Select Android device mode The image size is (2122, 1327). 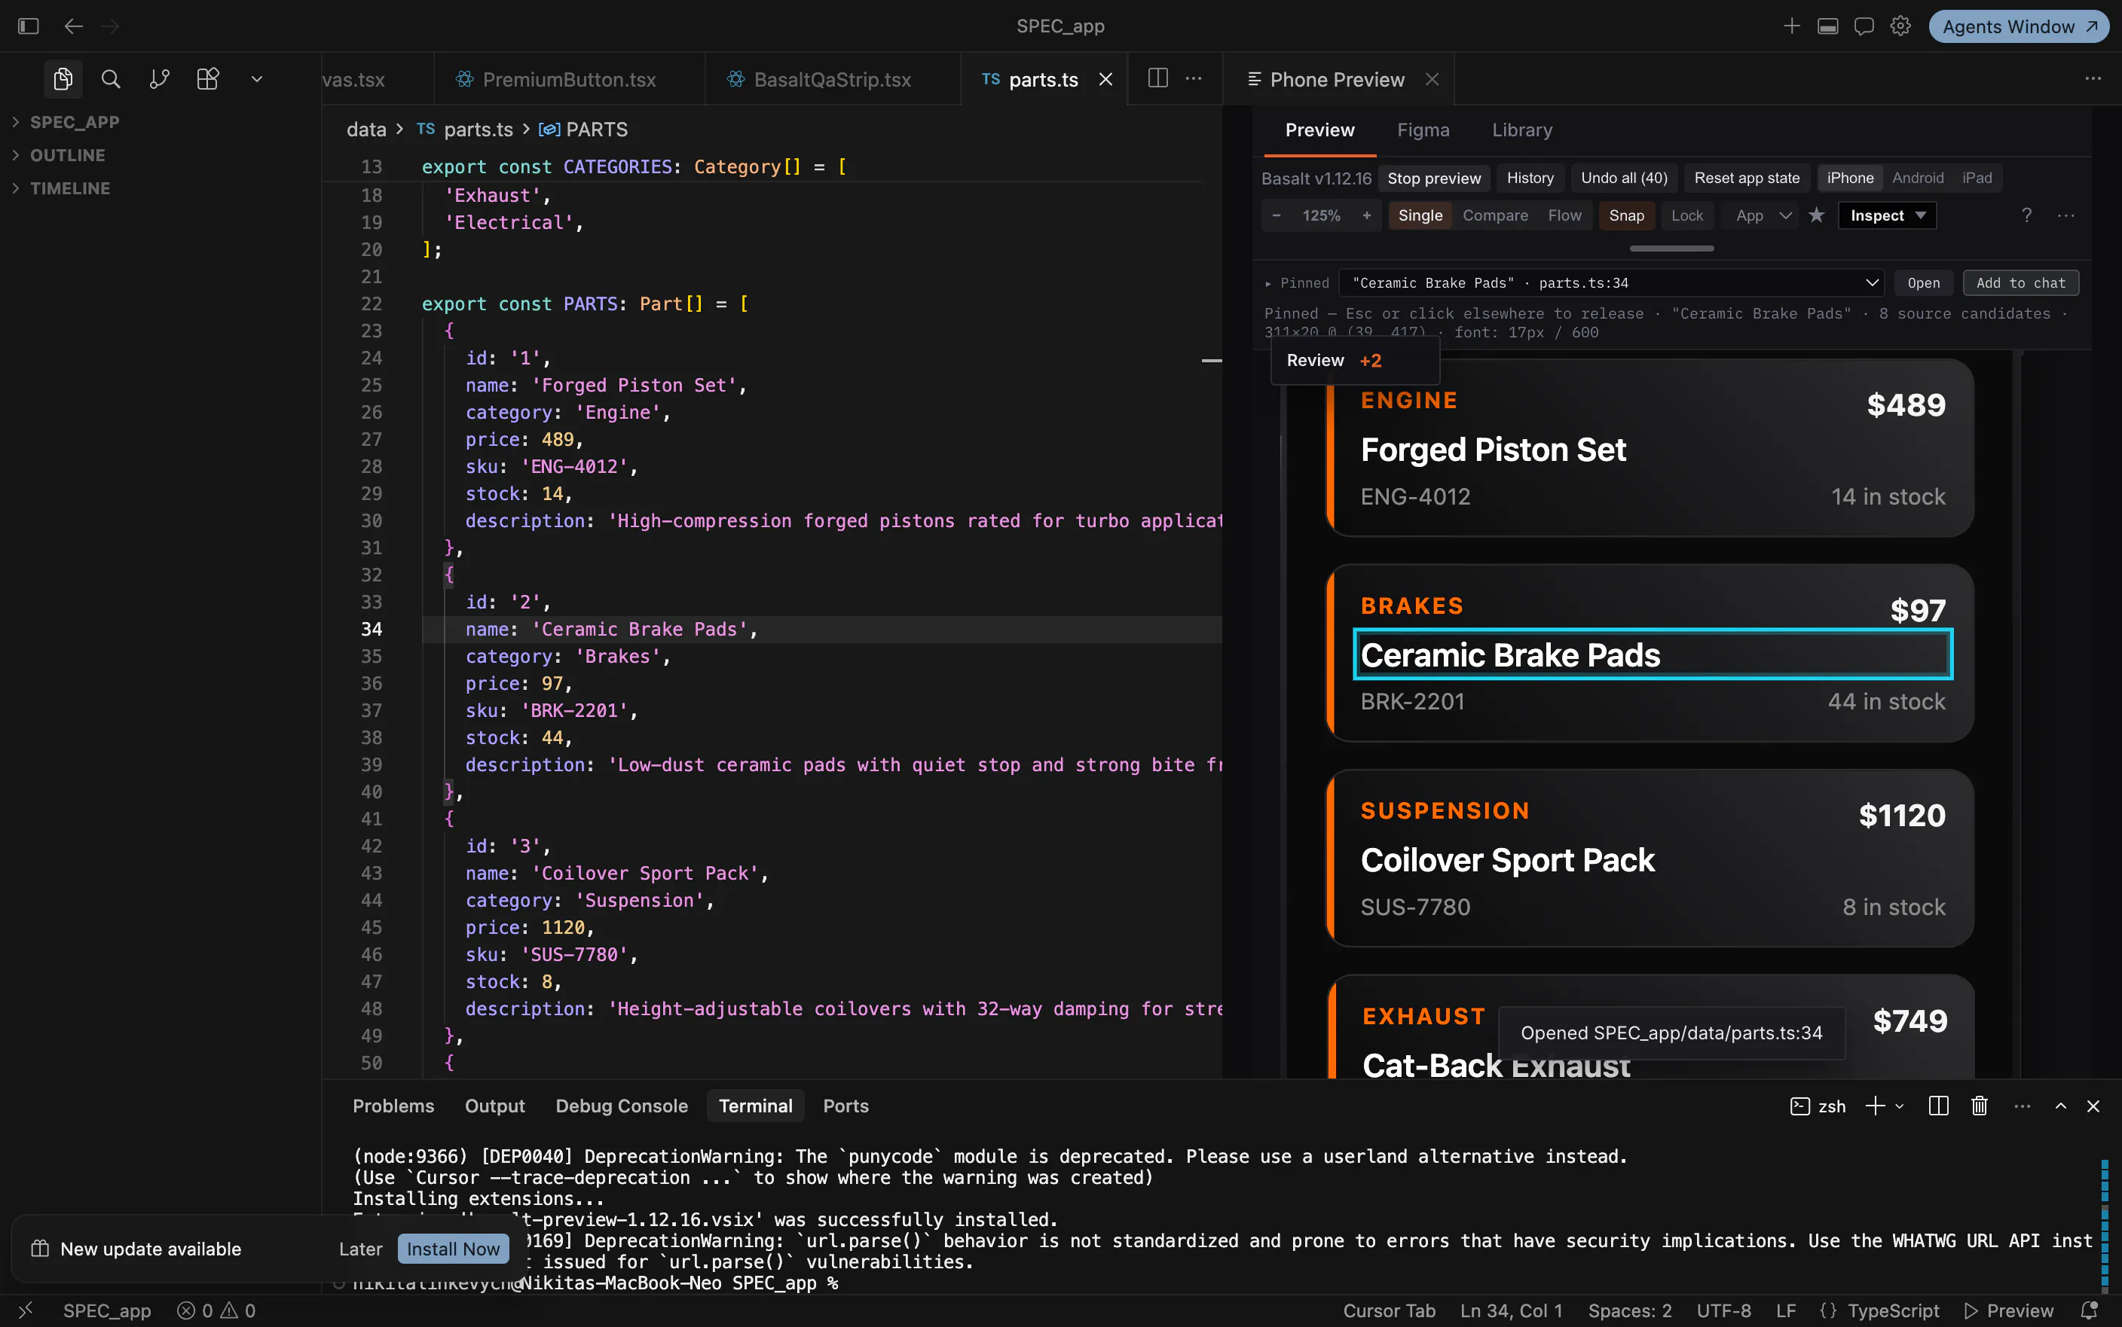pyautogui.click(x=1918, y=178)
